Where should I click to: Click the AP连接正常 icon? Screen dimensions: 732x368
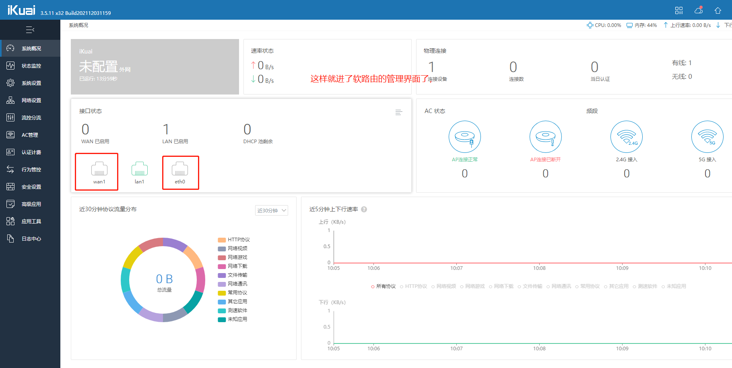pos(465,137)
